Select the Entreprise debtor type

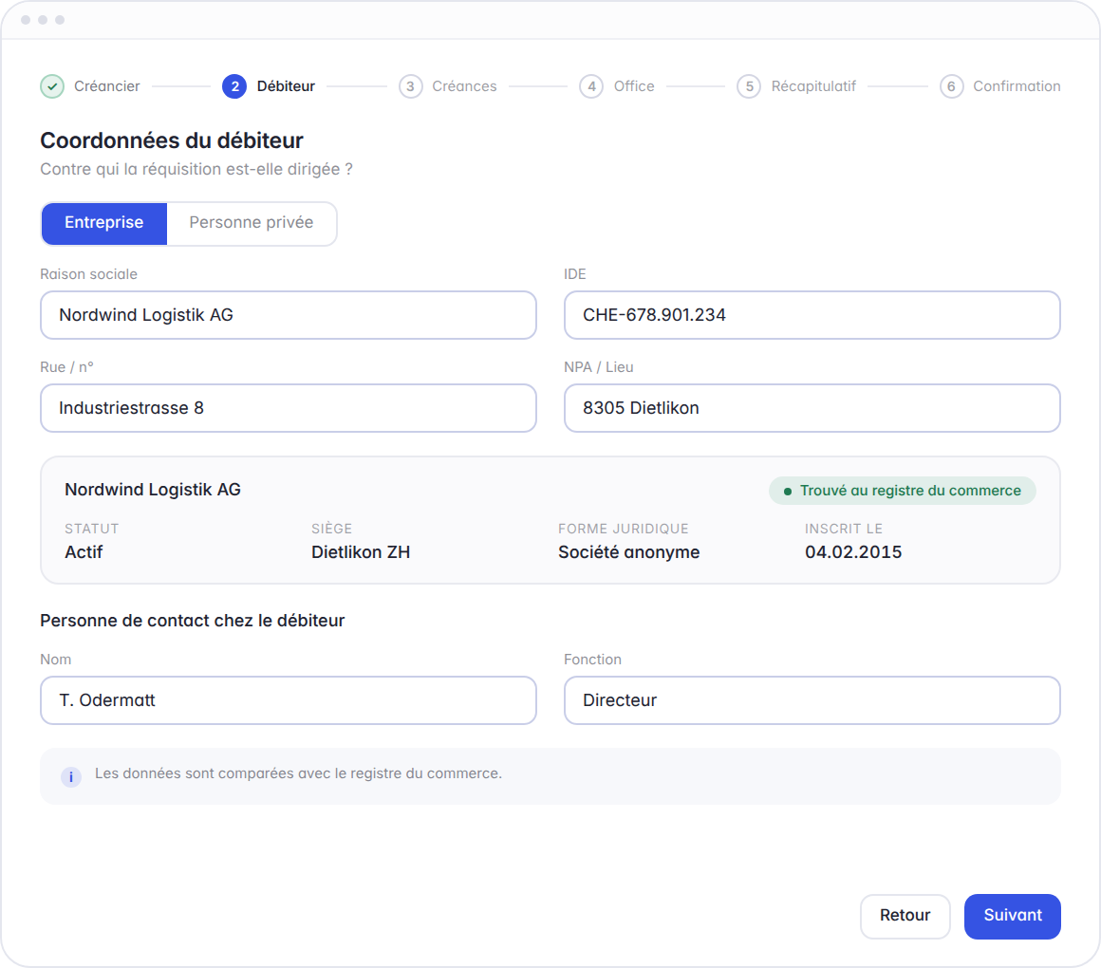pos(103,223)
